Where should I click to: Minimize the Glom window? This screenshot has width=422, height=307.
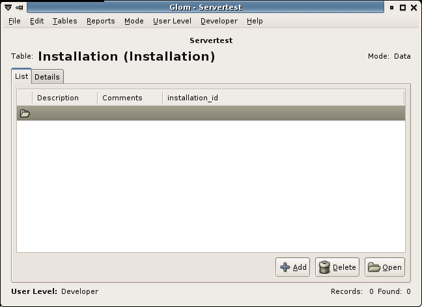point(392,8)
